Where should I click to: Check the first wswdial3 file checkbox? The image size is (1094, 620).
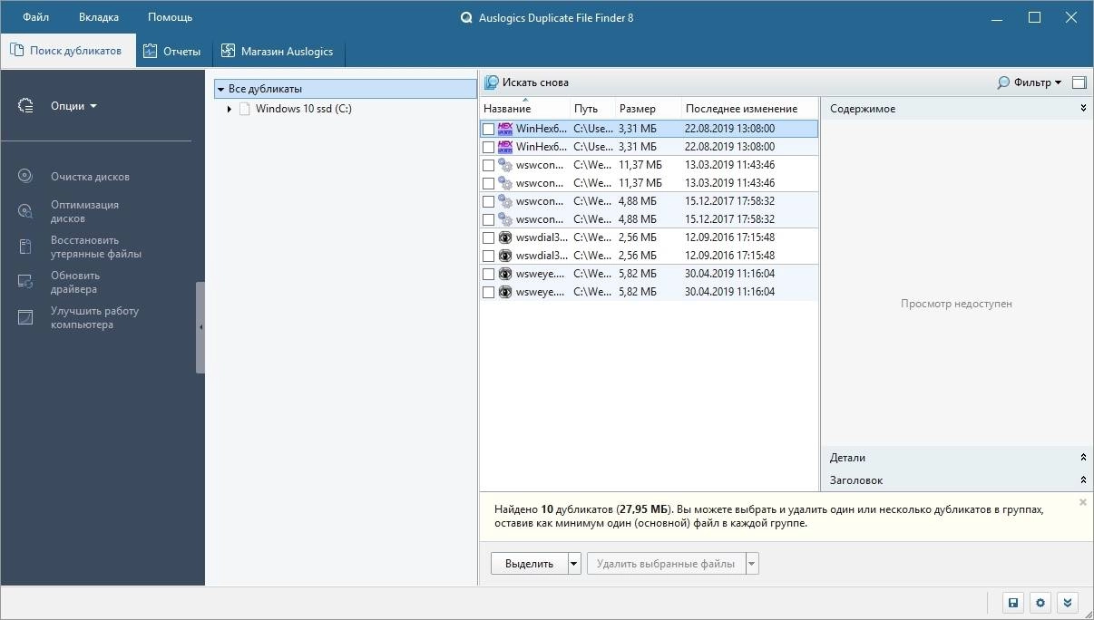[489, 237]
